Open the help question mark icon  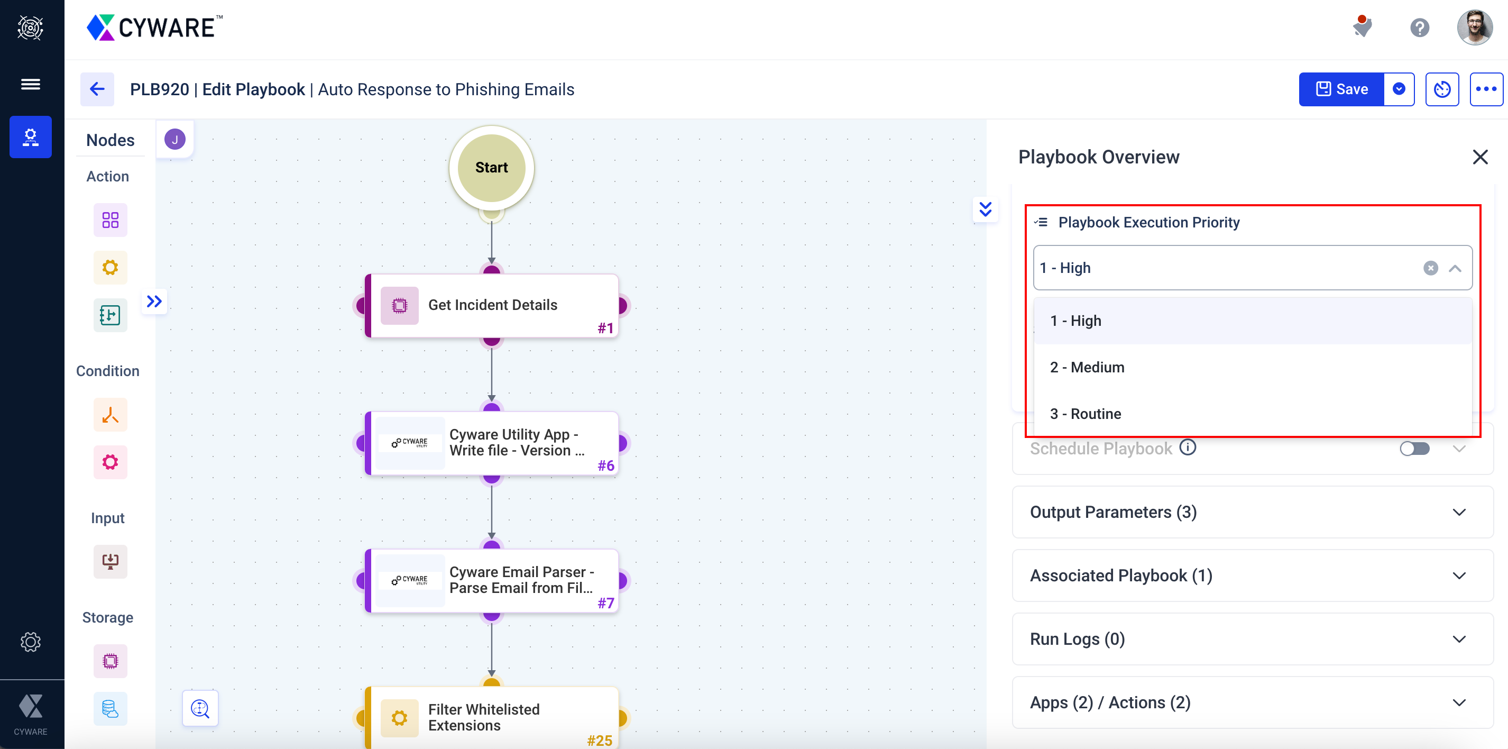1419,28
